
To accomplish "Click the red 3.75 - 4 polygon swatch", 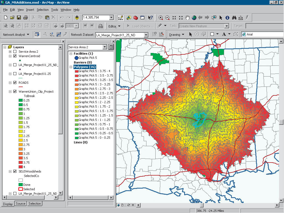I will 76,71.
